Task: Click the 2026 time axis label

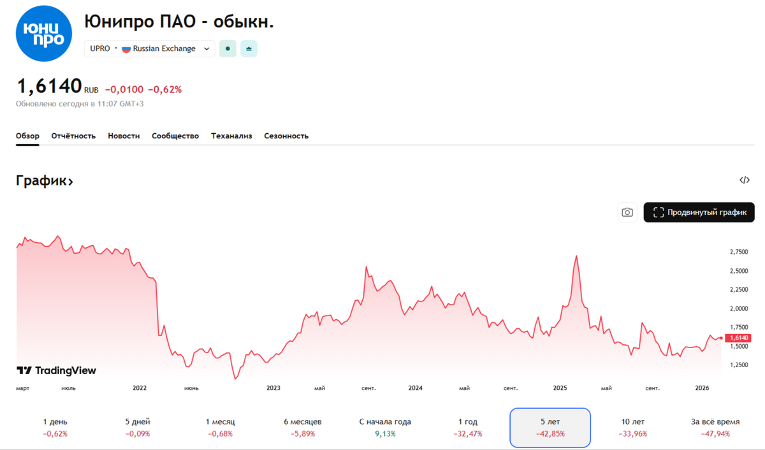Action: pyautogui.click(x=702, y=388)
